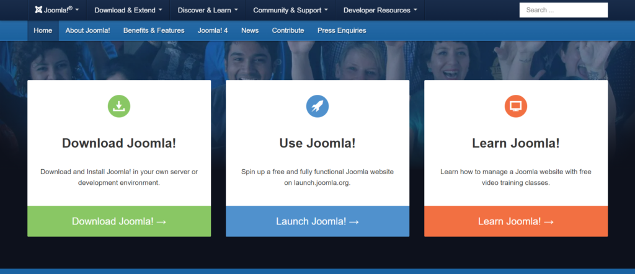This screenshot has height=274, width=635.
Task: Focus the Search input field
Action: [x=564, y=10]
